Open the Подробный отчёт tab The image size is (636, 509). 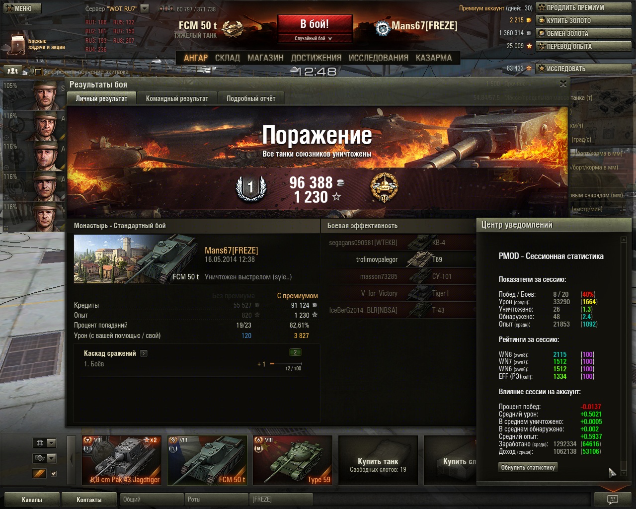click(251, 98)
